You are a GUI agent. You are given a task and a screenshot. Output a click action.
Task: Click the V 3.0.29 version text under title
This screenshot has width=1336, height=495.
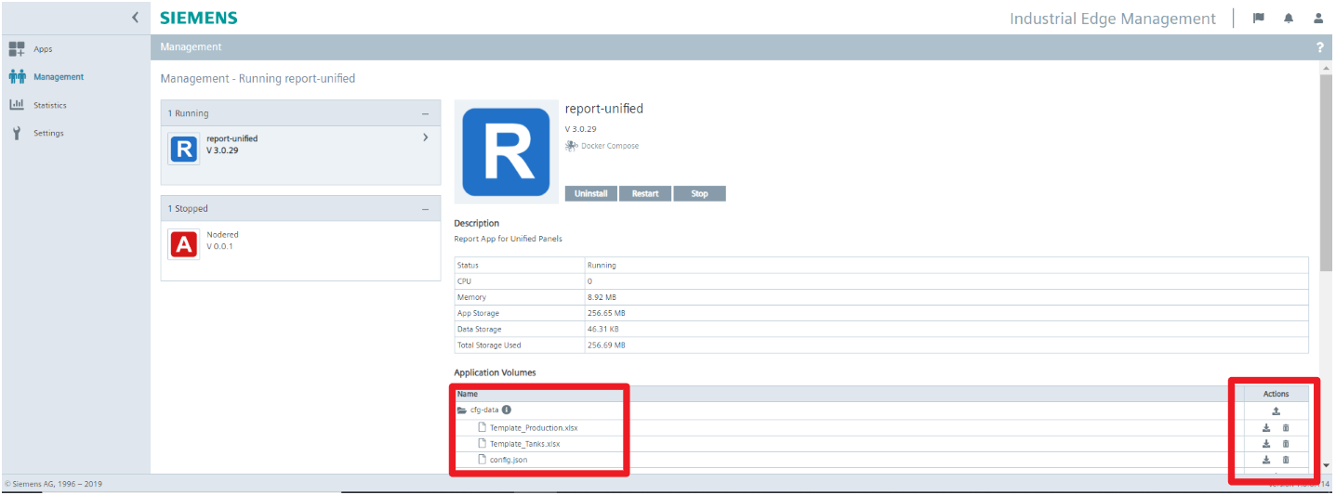581,128
